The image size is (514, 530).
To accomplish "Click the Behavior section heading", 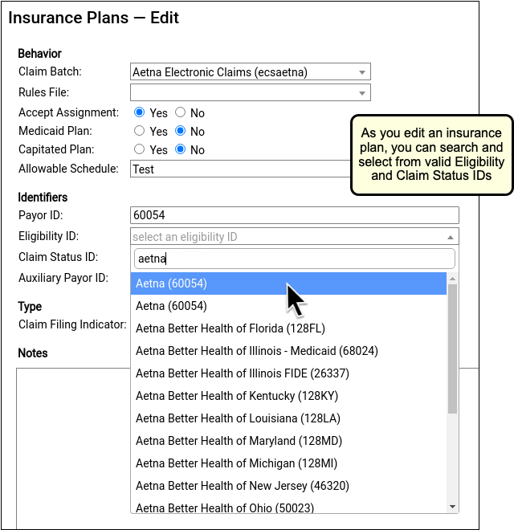I will 39,54.
